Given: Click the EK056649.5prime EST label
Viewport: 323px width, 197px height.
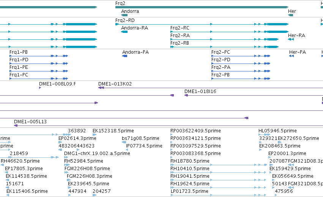Looking at the screenshot, I should click(x=293, y=176).
